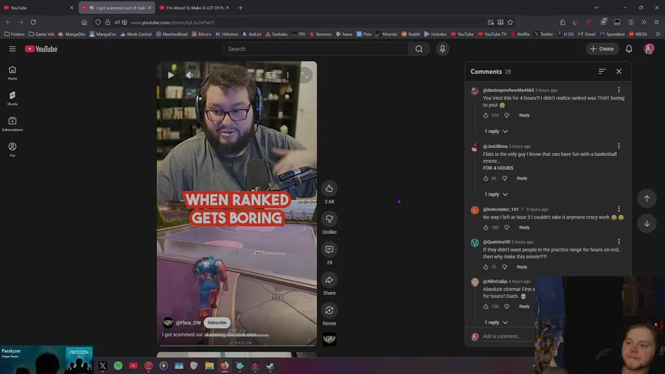Screen dimensions: 665x374
Task: Dislike @AllinCalija's comment
Action: click(507, 306)
